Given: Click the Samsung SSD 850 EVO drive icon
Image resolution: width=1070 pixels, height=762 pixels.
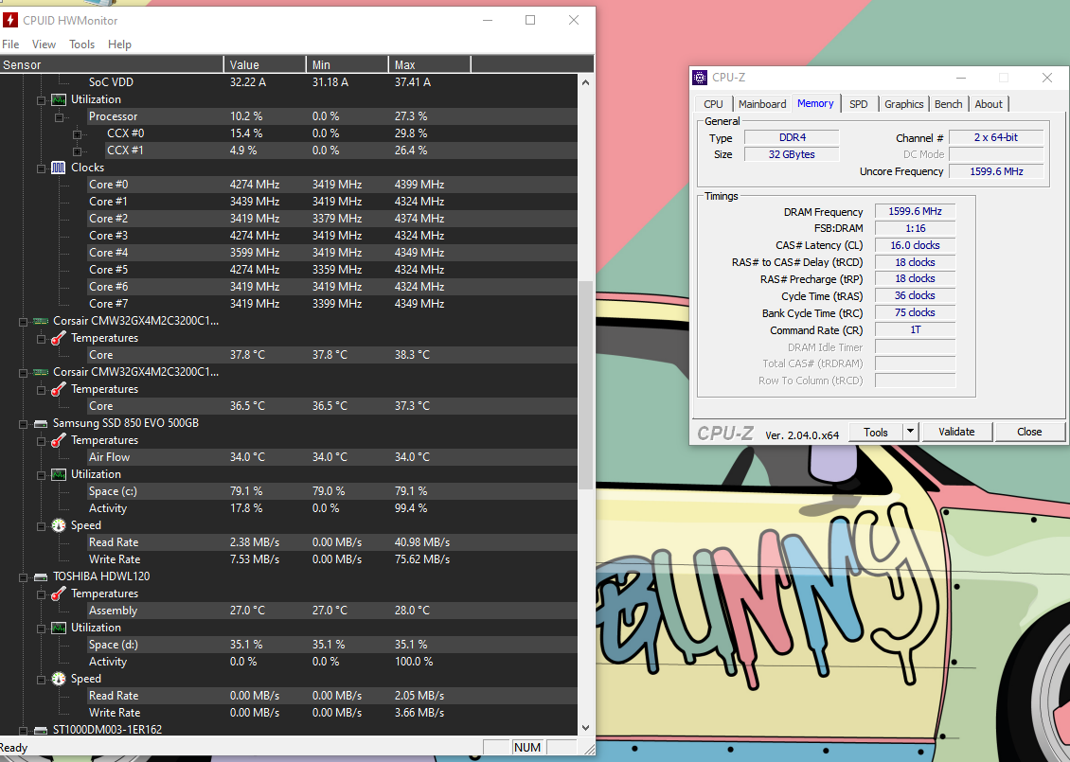Looking at the screenshot, I should 41,423.
